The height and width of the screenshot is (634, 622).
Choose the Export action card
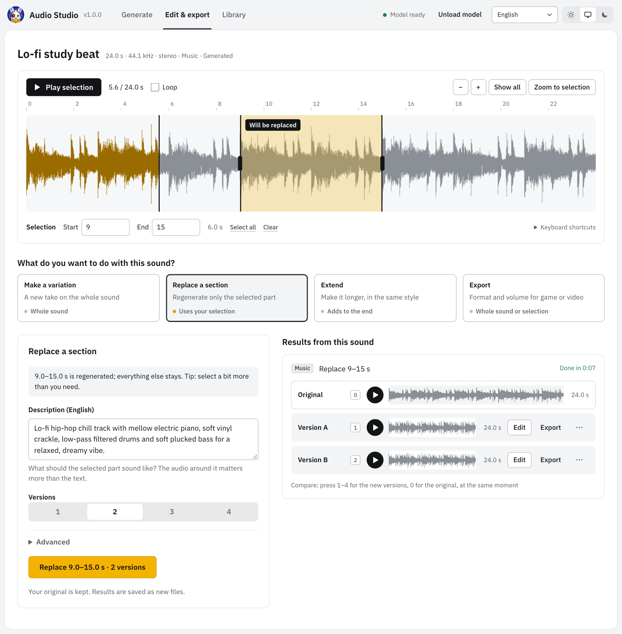533,298
